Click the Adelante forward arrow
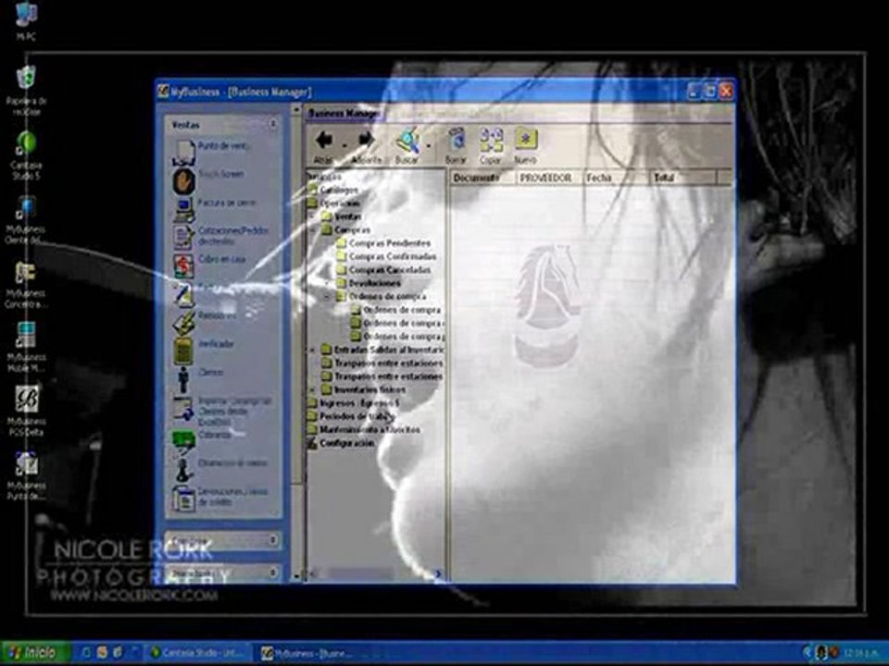This screenshot has height=666, width=889. pyautogui.click(x=366, y=146)
